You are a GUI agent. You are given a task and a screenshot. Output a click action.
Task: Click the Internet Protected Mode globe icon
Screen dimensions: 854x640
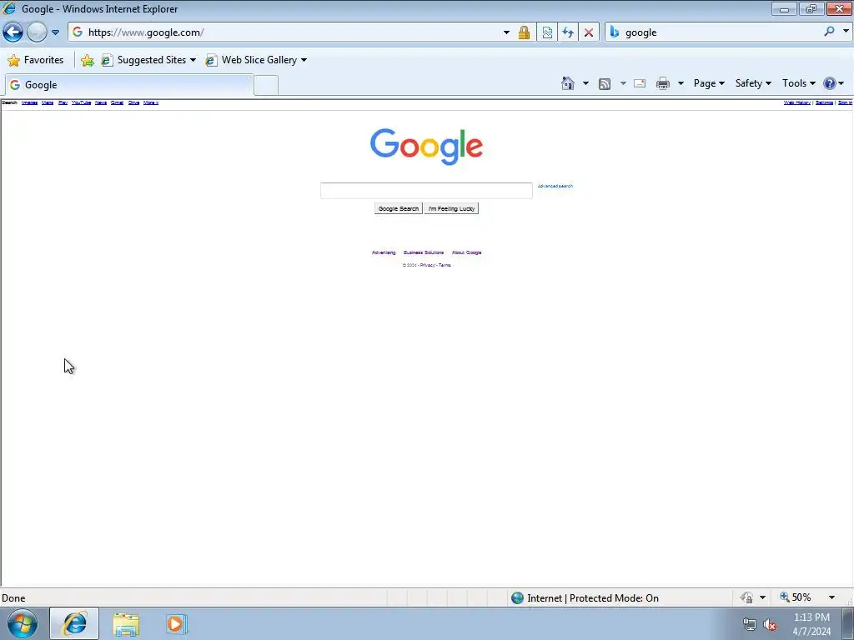(x=517, y=598)
